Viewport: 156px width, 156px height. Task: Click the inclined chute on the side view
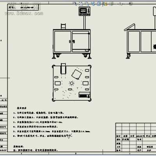point(129,27)
